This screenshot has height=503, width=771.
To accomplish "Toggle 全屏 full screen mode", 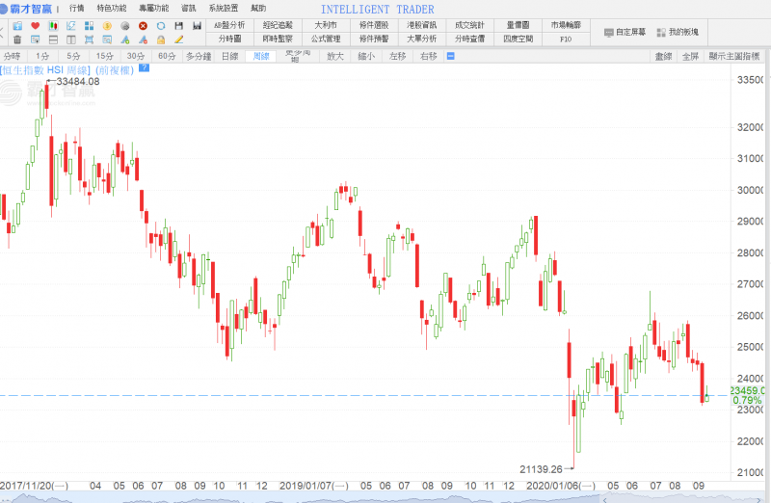I will (x=690, y=57).
